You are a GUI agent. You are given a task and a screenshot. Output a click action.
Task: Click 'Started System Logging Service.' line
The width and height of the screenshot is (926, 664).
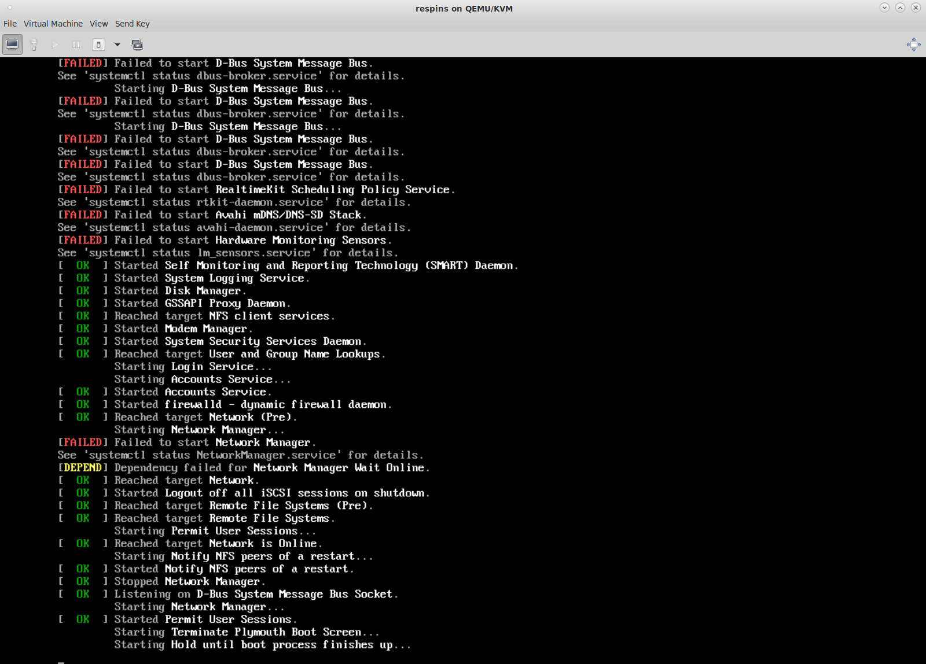212,278
